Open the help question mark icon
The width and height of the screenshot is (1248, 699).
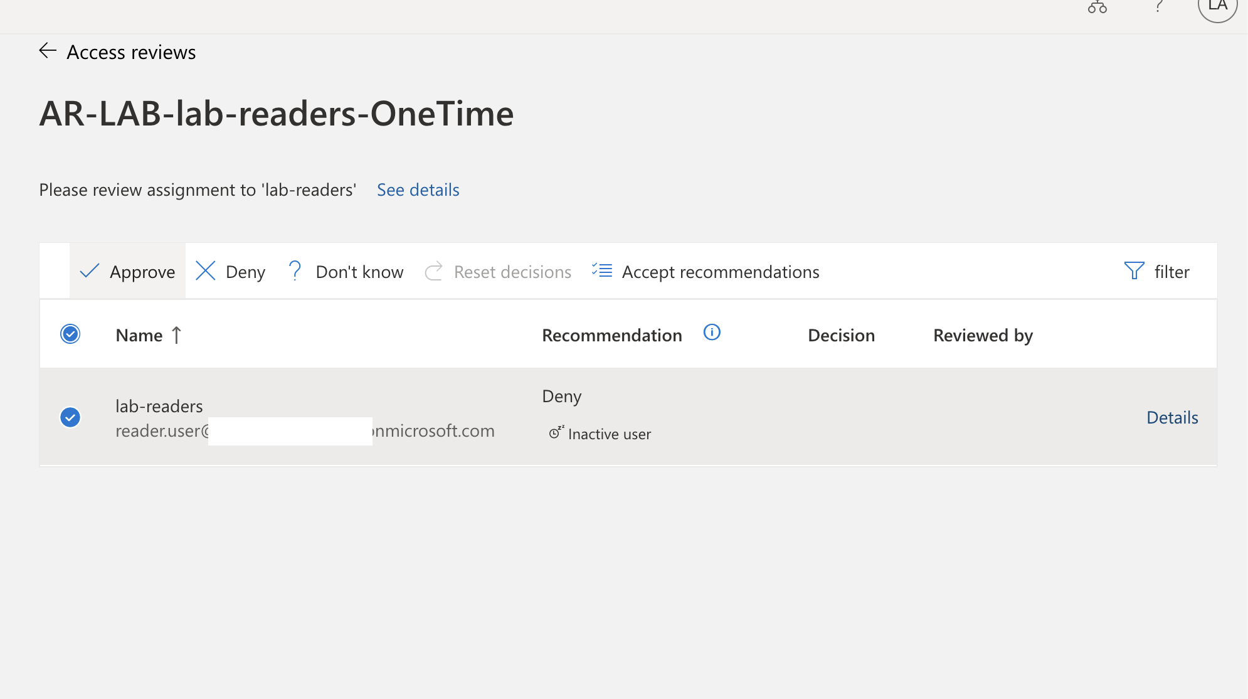1159,6
